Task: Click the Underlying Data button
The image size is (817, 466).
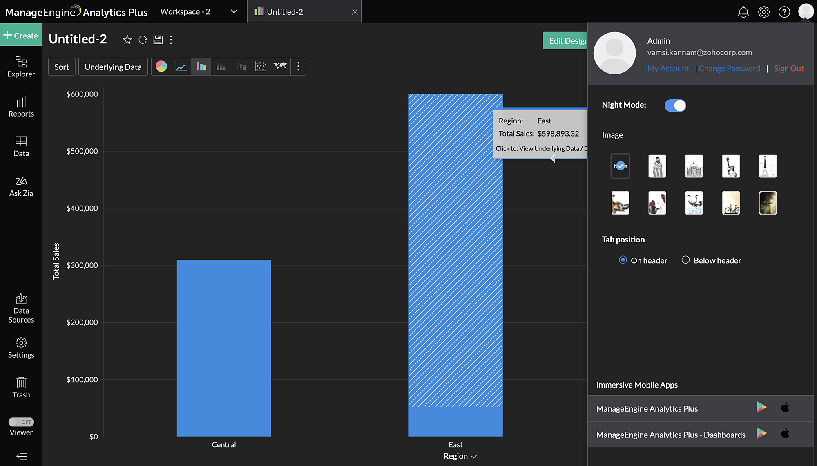Action: click(113, 67)
